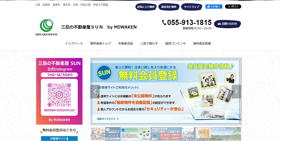The width and height of the screenshot is (281, 141).
Task: Click the Facebook いいね! like button
Action: coord(214,7)
